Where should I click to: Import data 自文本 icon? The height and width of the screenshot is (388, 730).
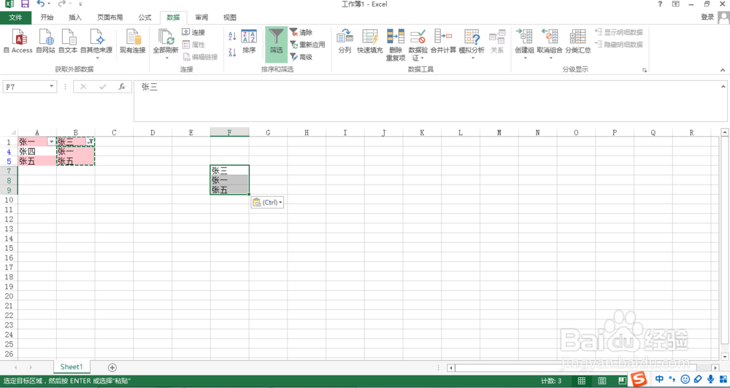pyautogui.click(x=68, y=40)
